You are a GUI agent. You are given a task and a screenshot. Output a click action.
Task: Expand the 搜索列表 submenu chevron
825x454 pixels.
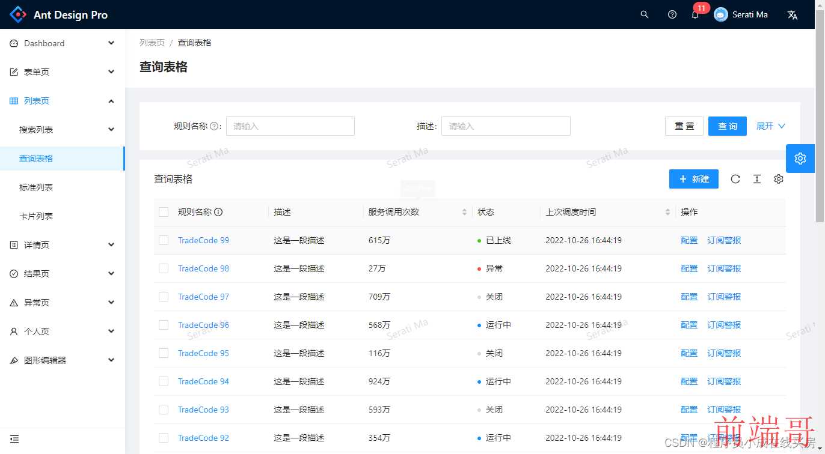click(111, 130)
